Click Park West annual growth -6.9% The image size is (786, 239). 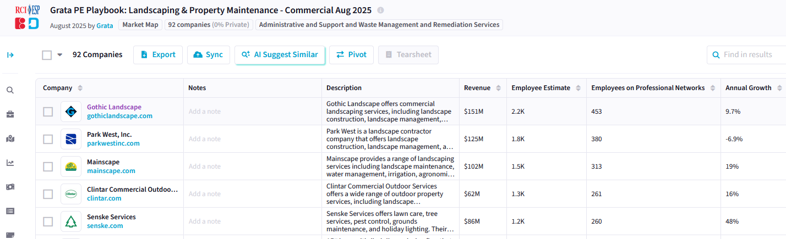pyautogui.click(x=734, y=139)
